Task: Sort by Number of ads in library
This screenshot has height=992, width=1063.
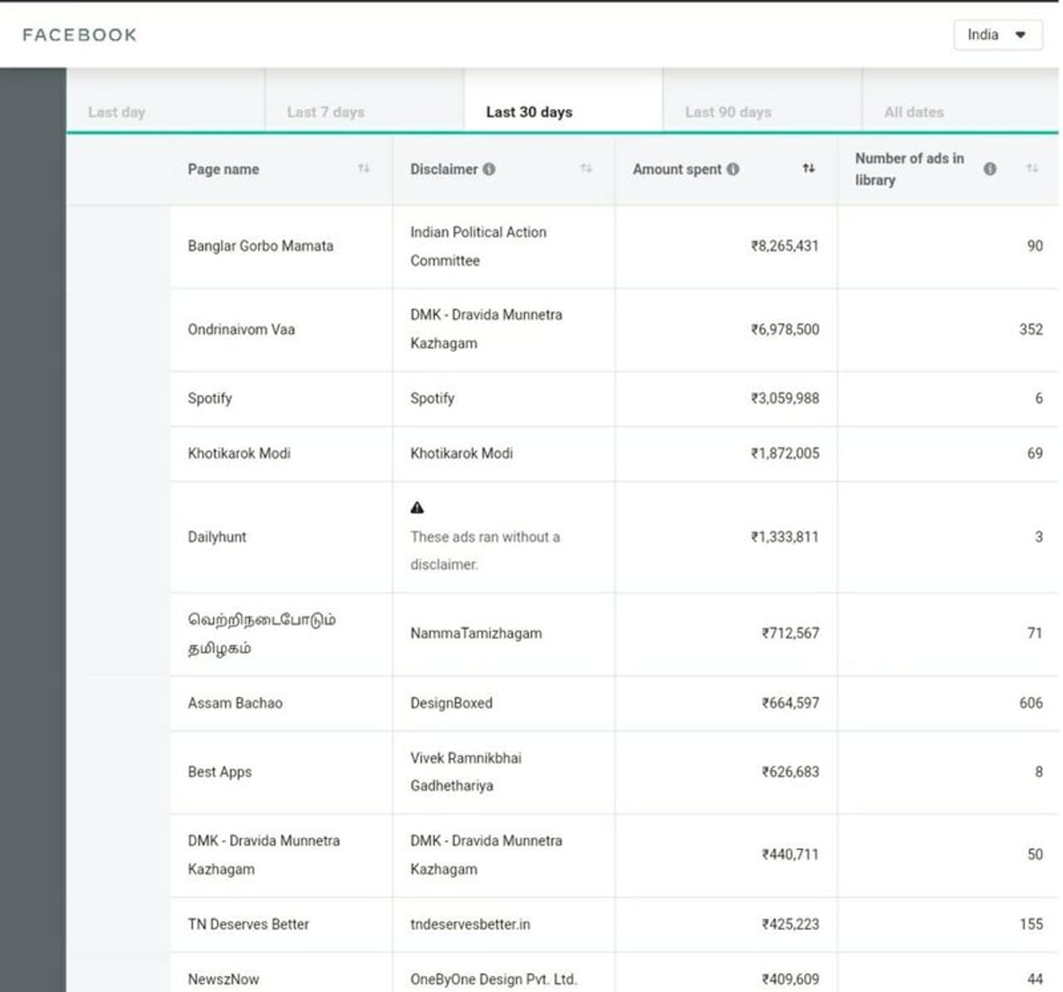Action: tap(1032, 169)
